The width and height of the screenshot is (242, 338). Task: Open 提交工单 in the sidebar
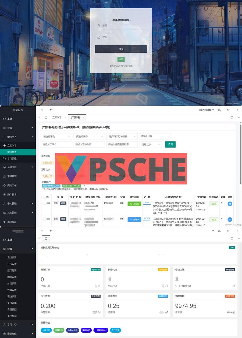12,185
